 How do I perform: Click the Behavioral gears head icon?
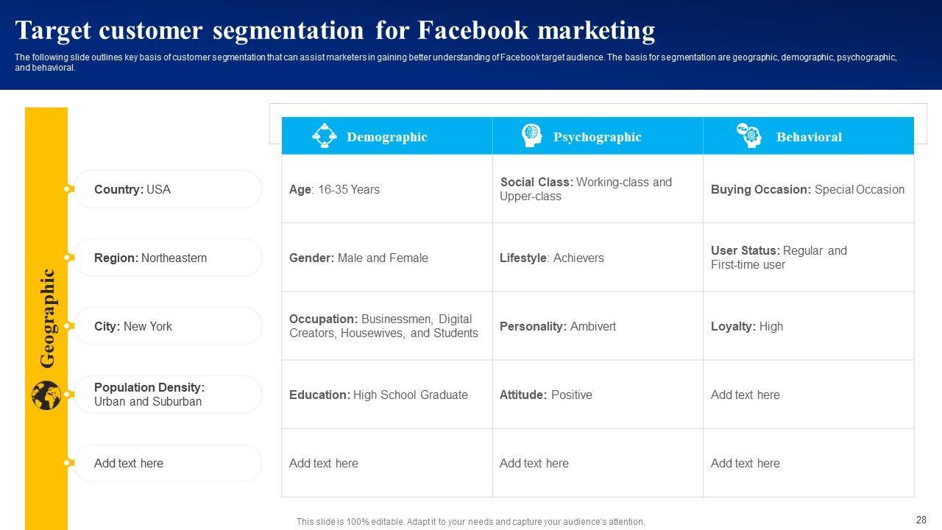click(748, 135)
